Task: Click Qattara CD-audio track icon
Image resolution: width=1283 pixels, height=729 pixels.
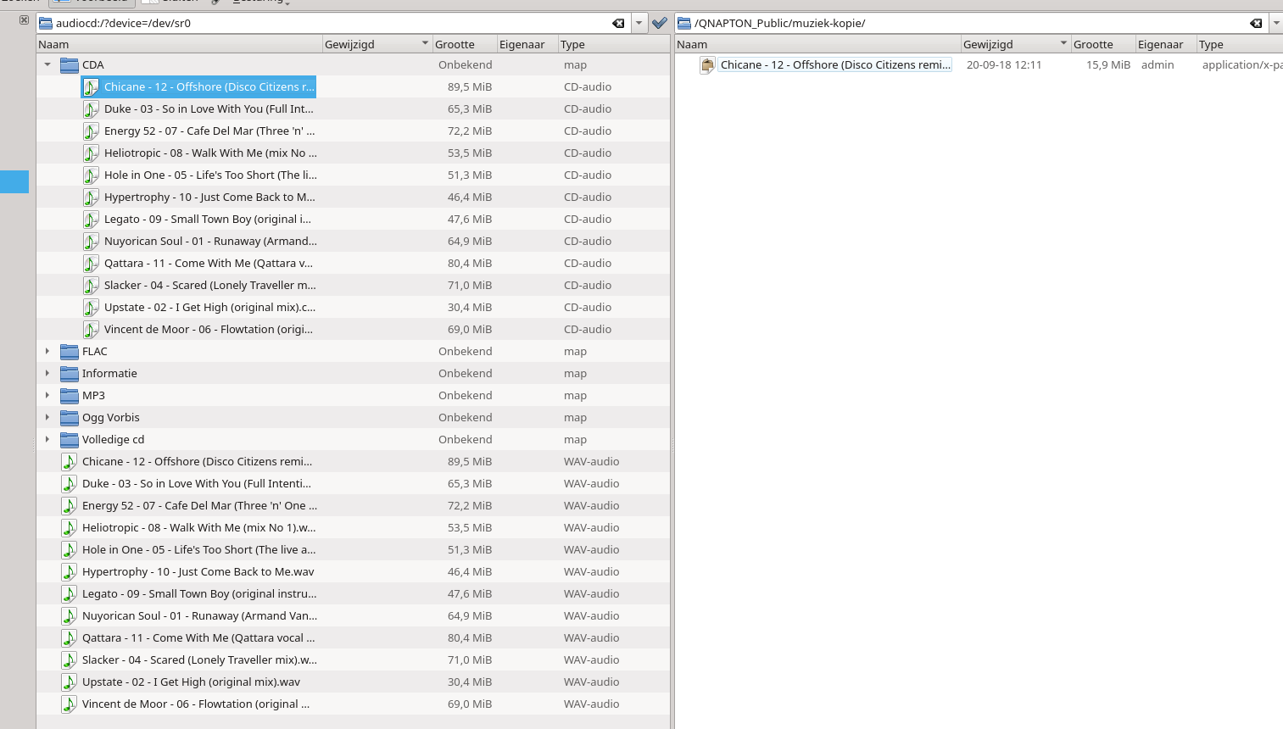Action: [x=91, y=263]
